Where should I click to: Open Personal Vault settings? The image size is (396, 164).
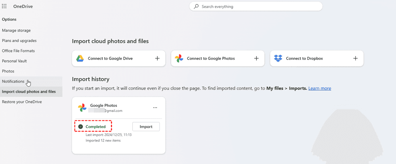coord(14,61)
